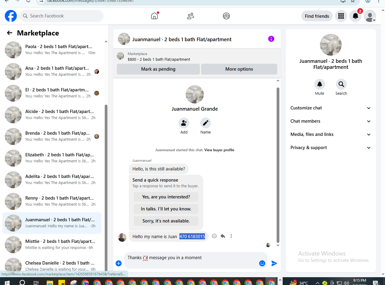Click the Facebook logo icon
This screenshot has height=285, width=385.
pos(11,16)
